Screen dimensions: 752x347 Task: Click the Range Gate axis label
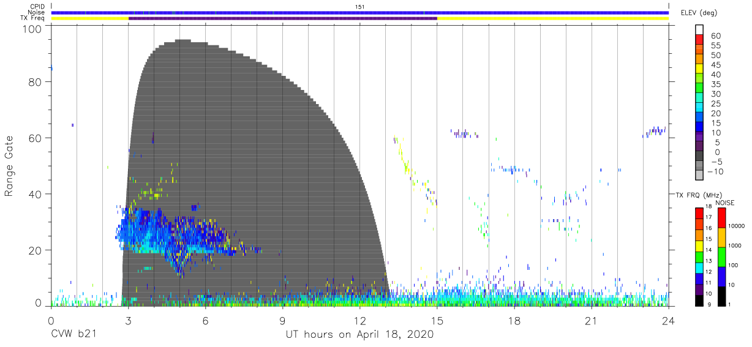point(9,166)
